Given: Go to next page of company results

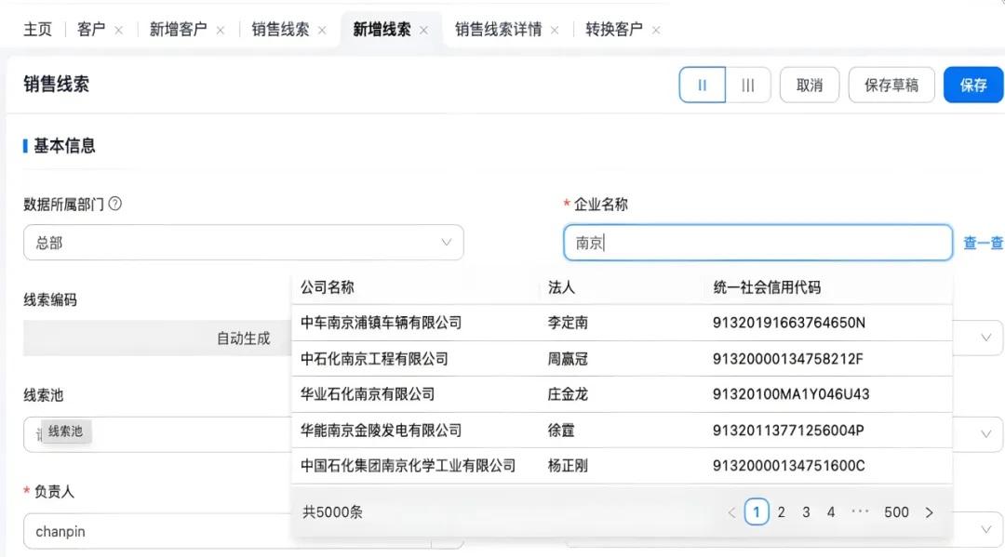Looking at the screenshot, I should (x=929, y=511).
